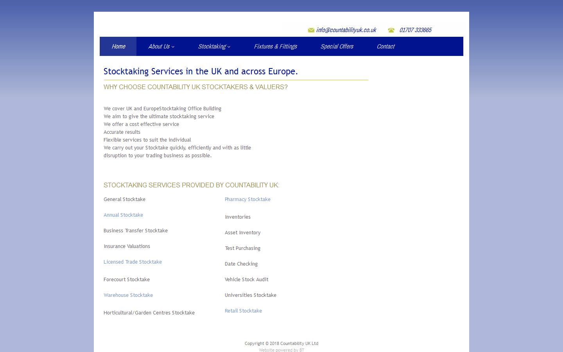This screenshot has width=563, height=352.
Task: Click the 01707 333665 phone number
Action: pos(415,30)
